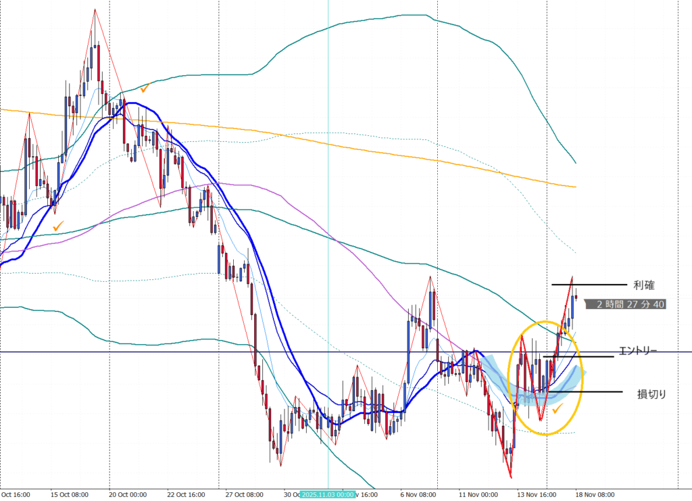
Task: Select the 利確 text label
Action: (x=643, y=285)
